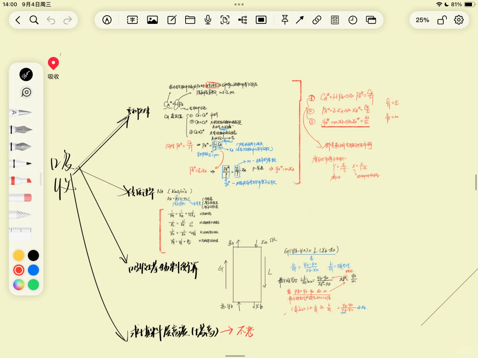Viewport: 478px width, 358px height.
Task: Select the laser pointer tool in black circle
Action: click(26, 75)
